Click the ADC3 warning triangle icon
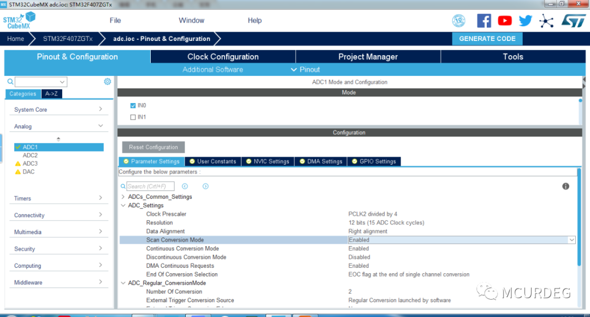The width and height of the screenshot is (590, 317). tap(17, 164)
